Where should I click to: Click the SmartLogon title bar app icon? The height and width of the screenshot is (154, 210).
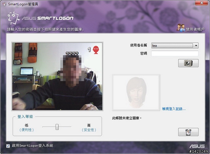tap(4, 4)
